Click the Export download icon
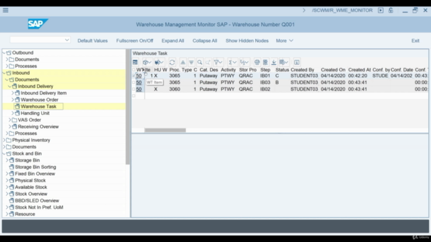The height and width of the screenshot is (242, 431). [x=274, y=63]
